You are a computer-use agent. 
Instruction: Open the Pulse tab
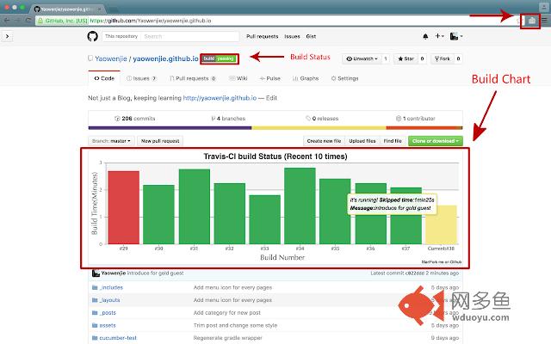(269, 78)
